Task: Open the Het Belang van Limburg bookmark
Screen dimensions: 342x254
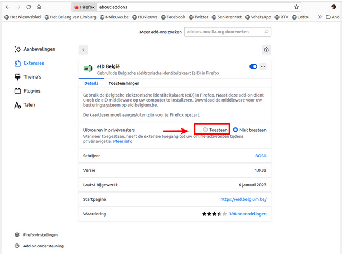Action: [70, 17]
